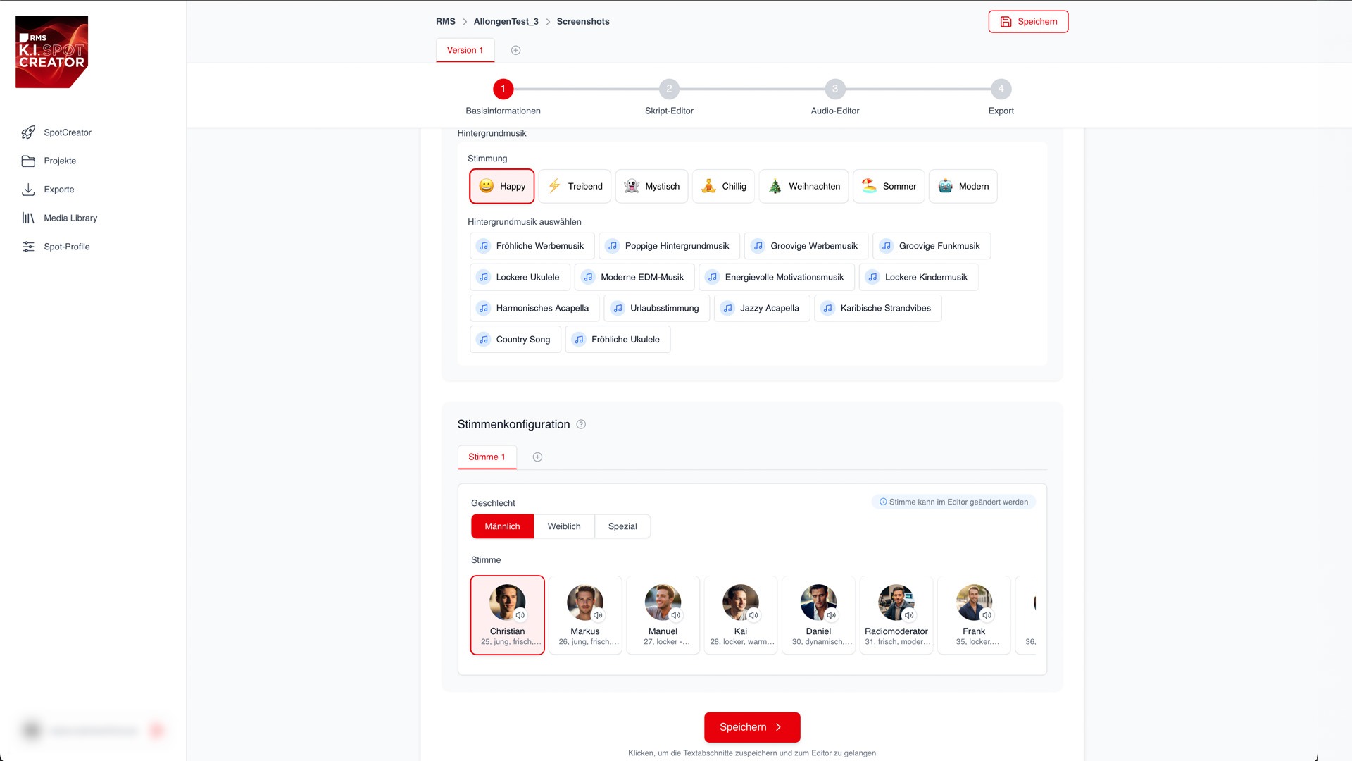This screenshot has height=761, width=1352.
Task: Select the Version 1 tab
Action: tap(465, 50)
